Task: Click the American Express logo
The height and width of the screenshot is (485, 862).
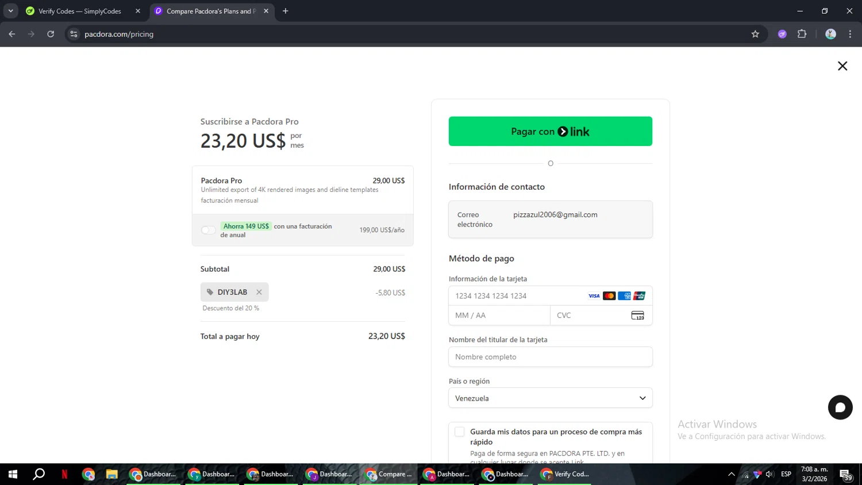Action: 624,296
